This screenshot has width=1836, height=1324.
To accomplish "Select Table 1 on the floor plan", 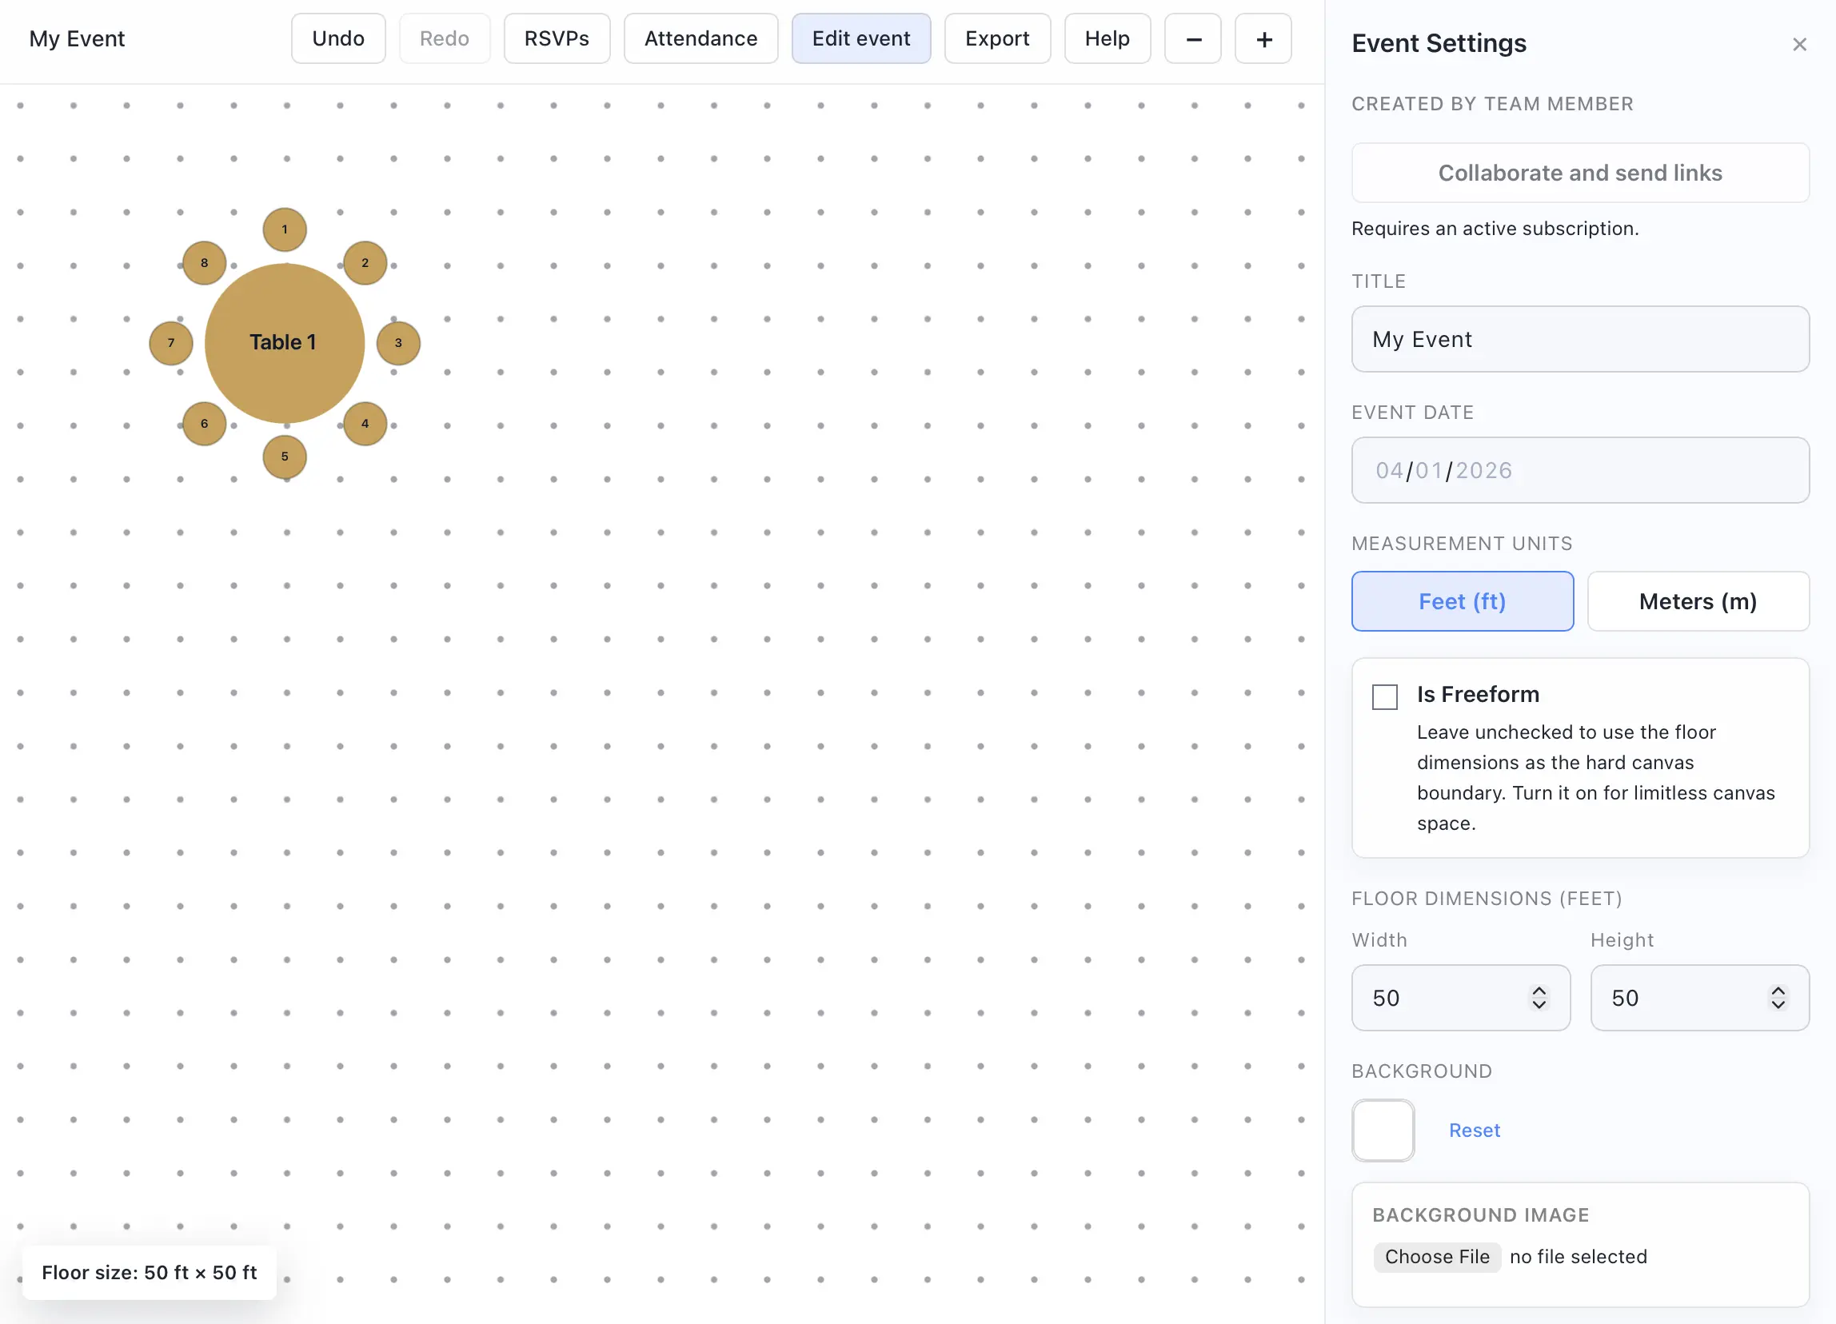I will pyautogui.click(x=283, y=342).
